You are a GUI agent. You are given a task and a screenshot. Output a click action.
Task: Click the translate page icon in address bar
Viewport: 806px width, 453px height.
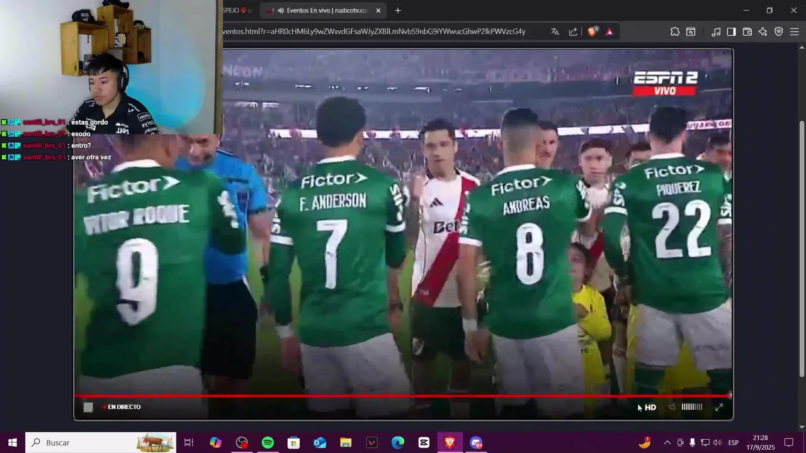555,31
